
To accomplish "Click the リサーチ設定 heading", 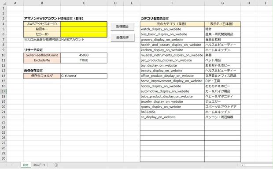I will click(x=33, y=50).
